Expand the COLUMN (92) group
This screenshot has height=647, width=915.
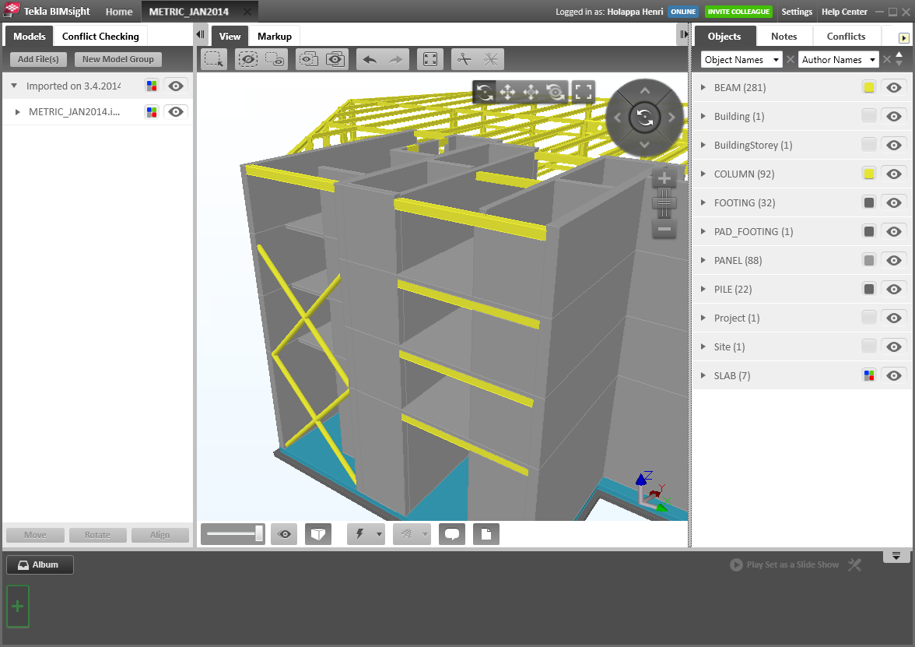pyautogui.click(x=703, y=174)
